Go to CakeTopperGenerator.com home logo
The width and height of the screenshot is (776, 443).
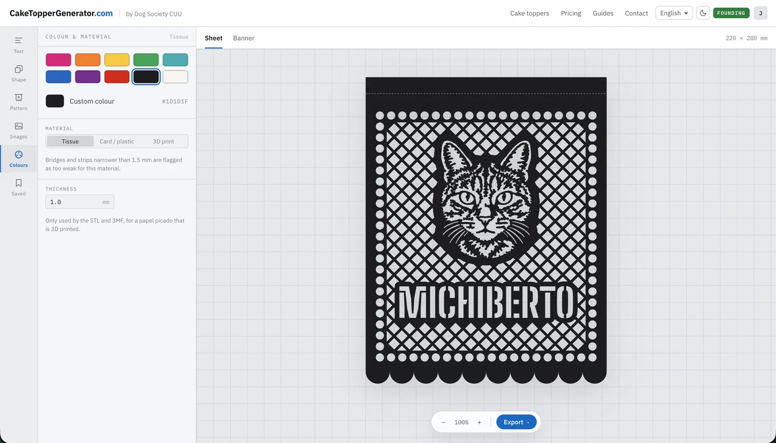[61, 13]
